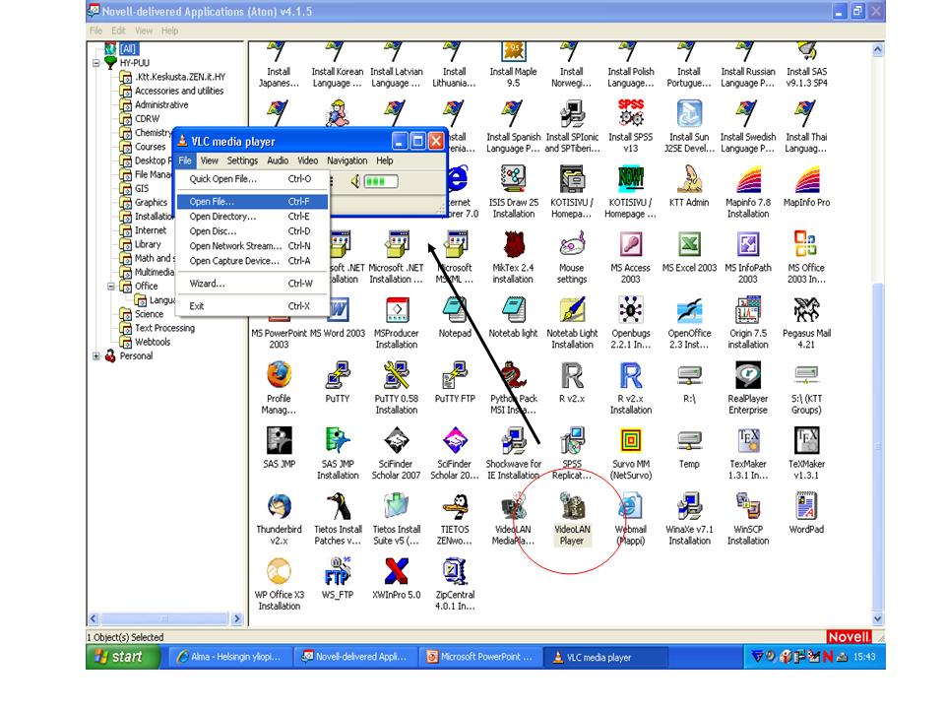Choose Open Disc... menu entry
Image resolution: width=945 pixels, height=709 pixels.
coord(253,231)
